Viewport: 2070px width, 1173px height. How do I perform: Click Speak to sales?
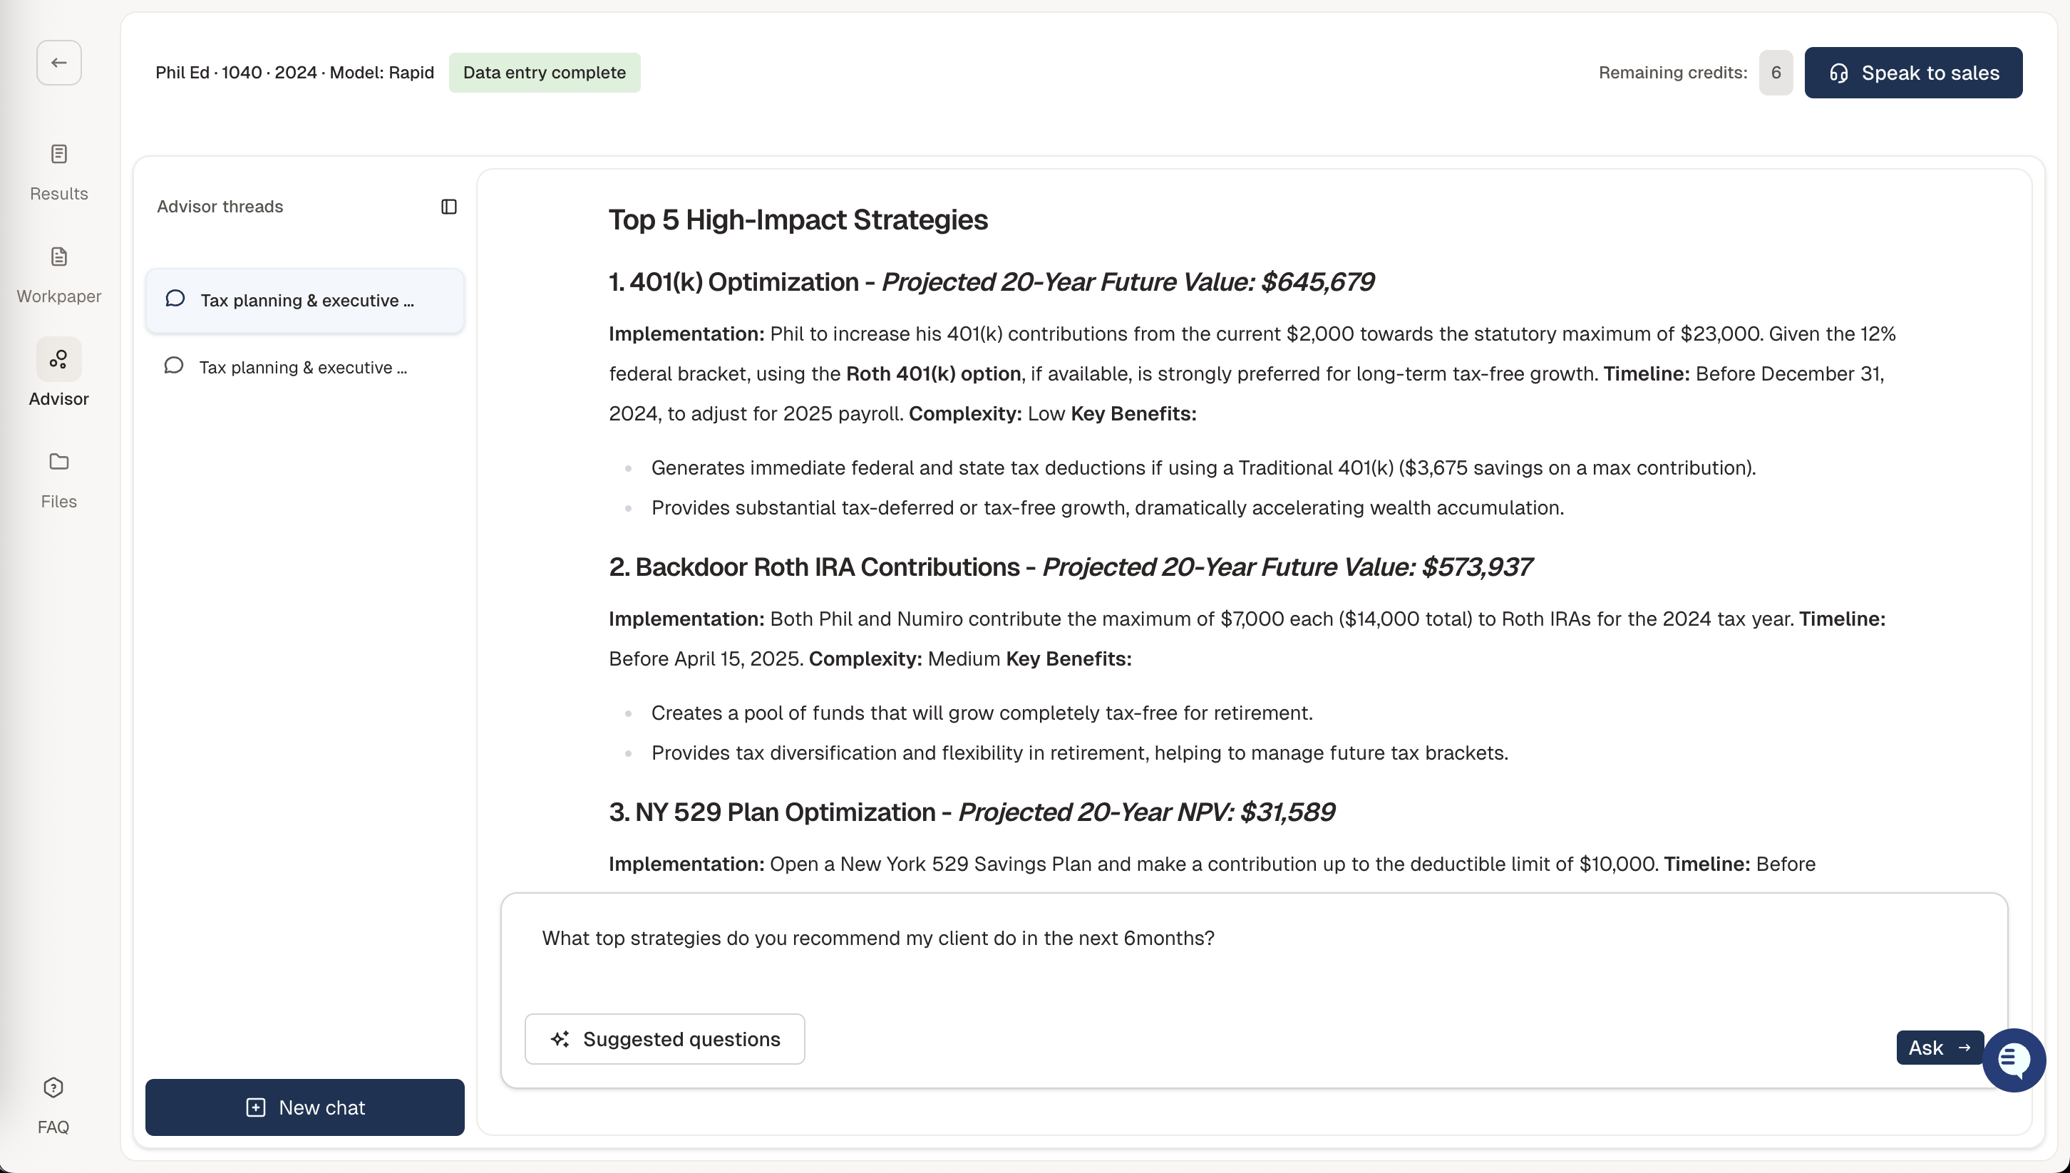pyautogui.click(x=1914, y=73)
